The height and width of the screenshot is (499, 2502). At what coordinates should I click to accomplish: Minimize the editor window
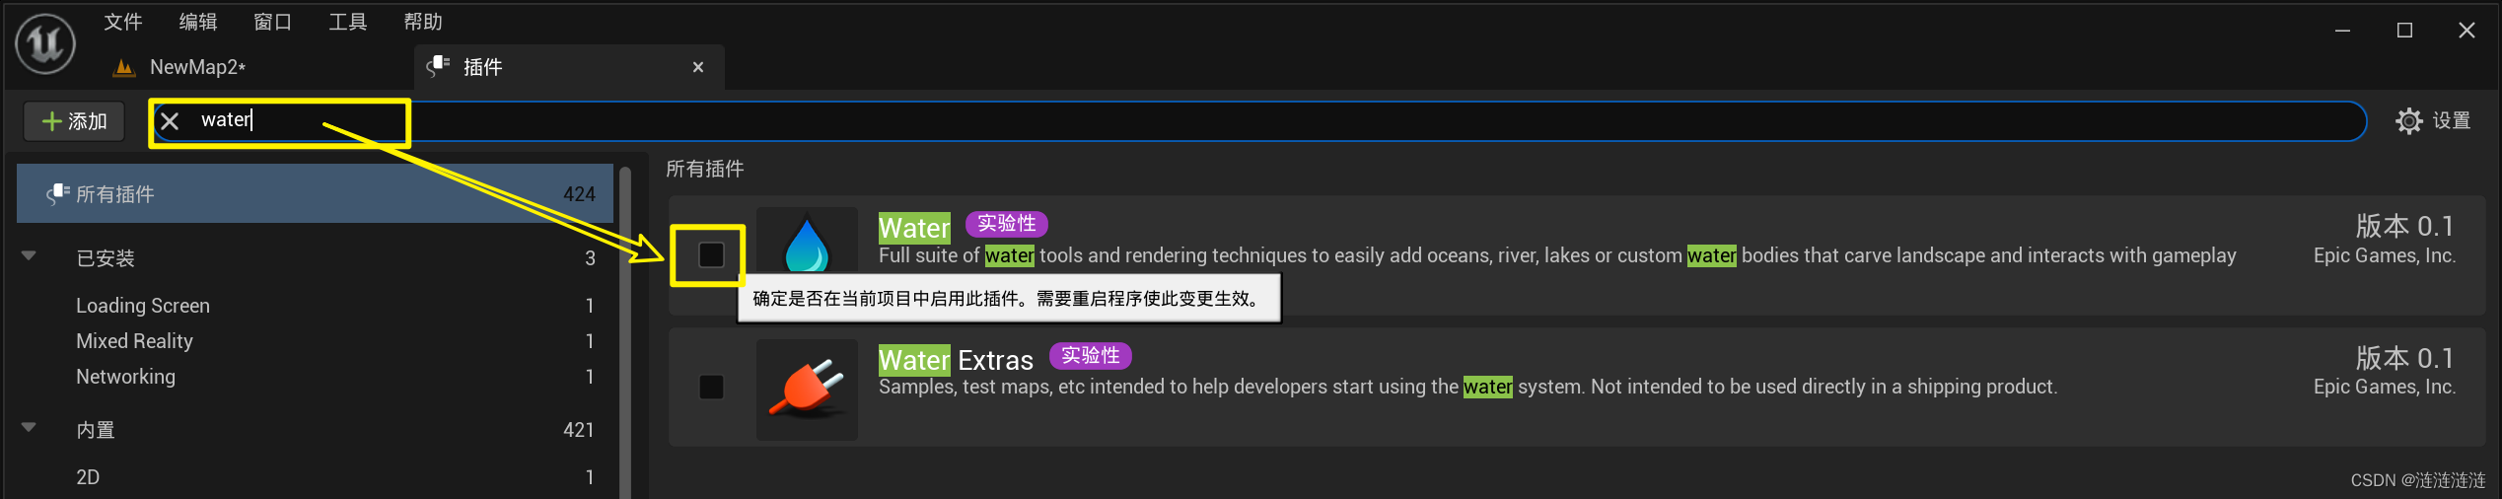point(2342,31)
